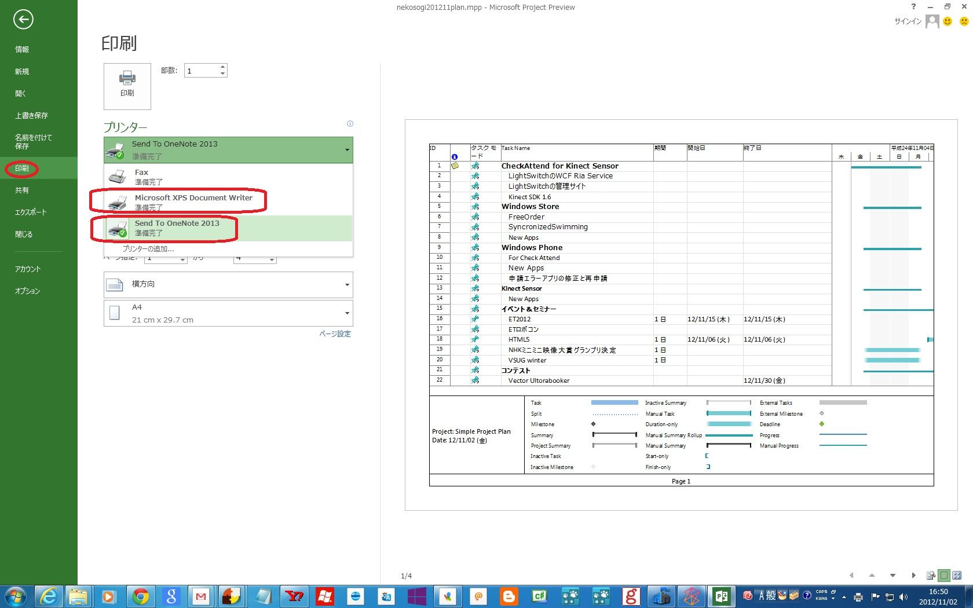Click the actual size zoom preview icon

click(x=931, y=575)
